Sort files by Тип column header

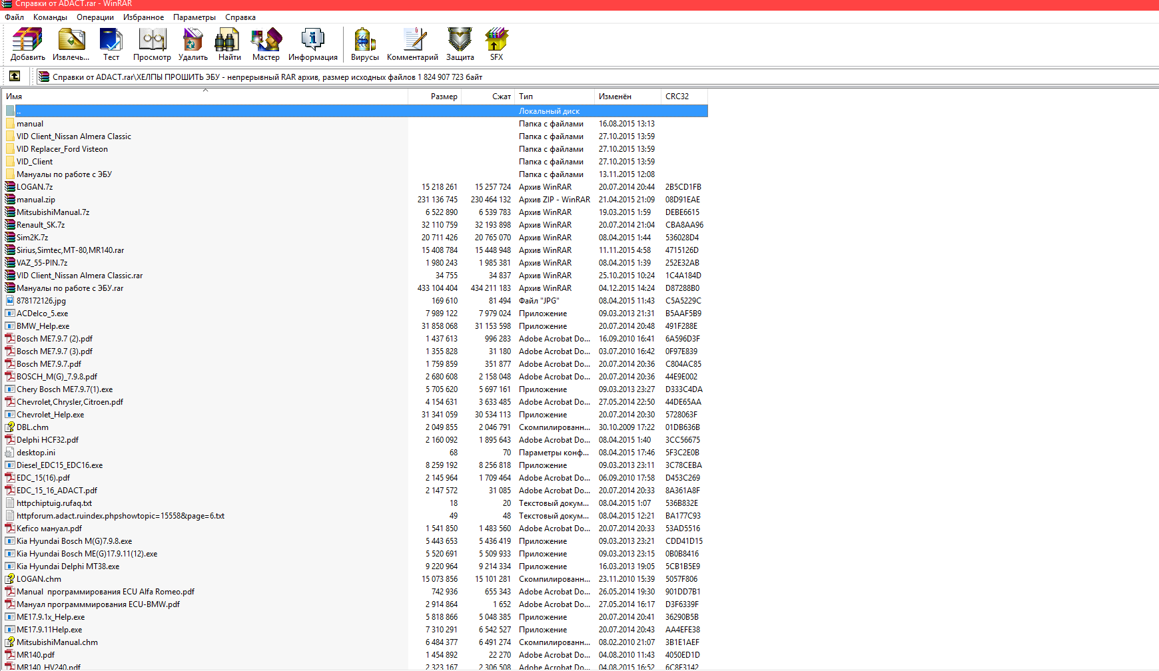[554, 97]
